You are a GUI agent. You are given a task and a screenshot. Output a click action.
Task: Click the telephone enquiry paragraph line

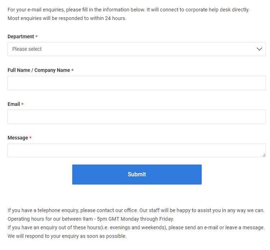pos(136,210)
